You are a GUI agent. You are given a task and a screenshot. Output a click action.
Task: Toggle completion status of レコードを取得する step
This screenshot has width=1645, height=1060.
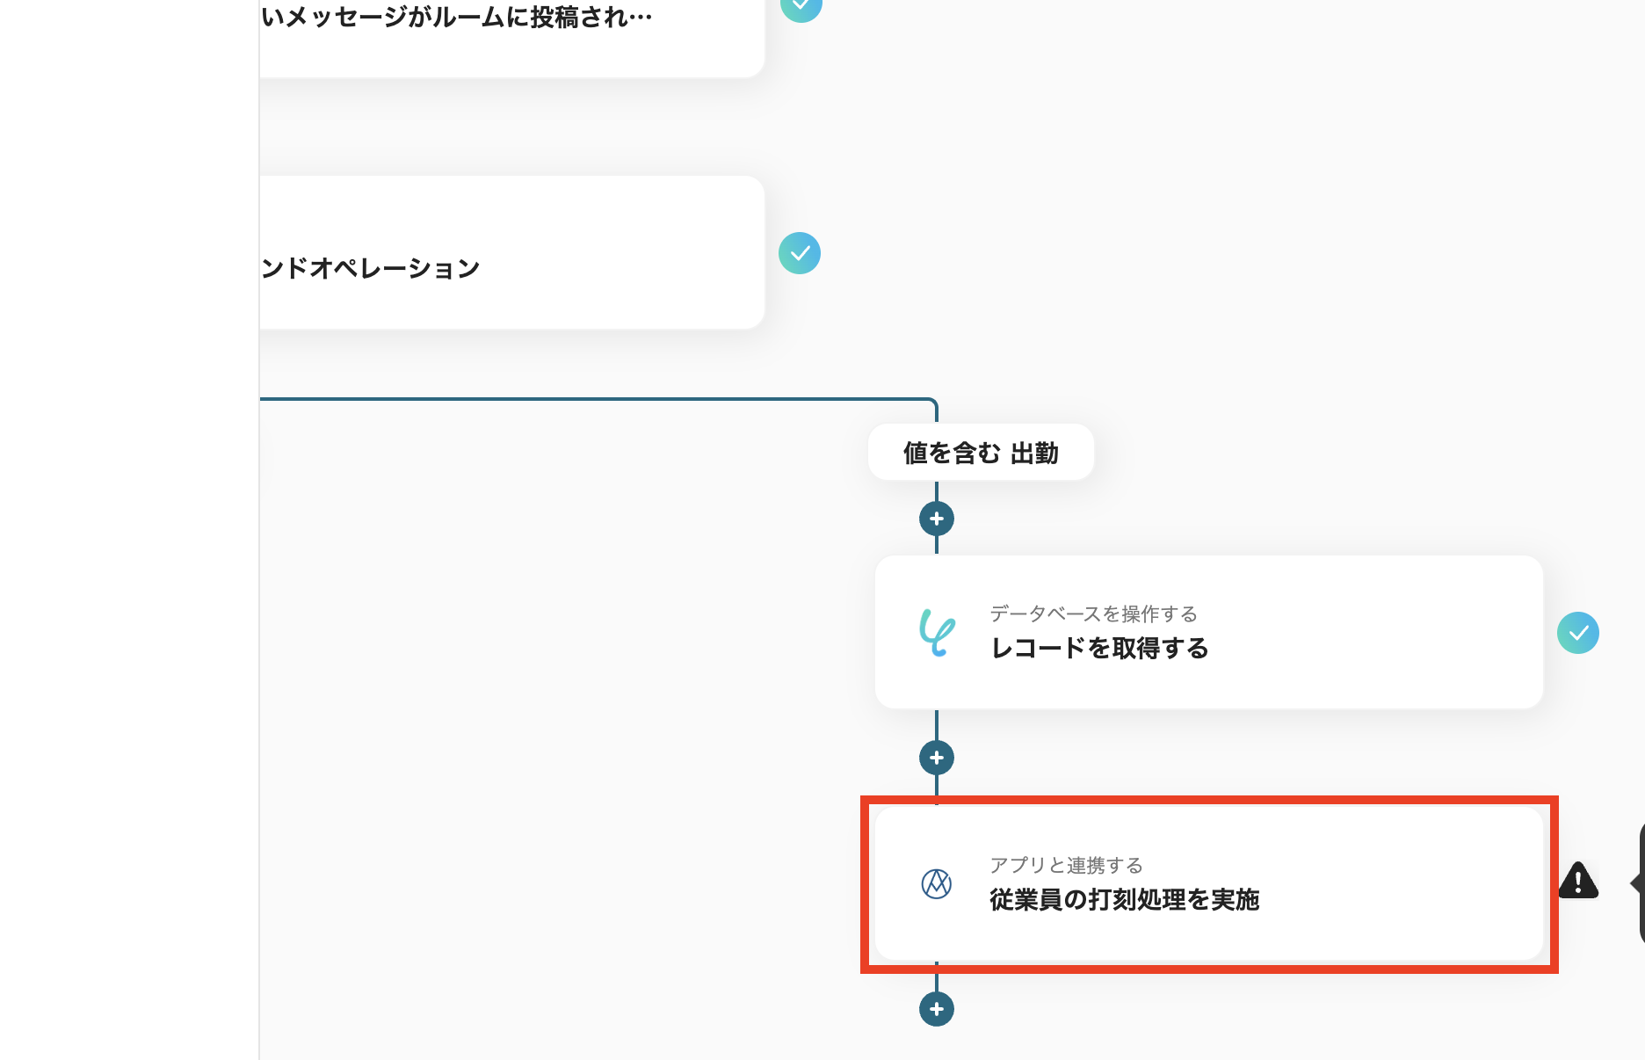click(x=1578, y=632)
